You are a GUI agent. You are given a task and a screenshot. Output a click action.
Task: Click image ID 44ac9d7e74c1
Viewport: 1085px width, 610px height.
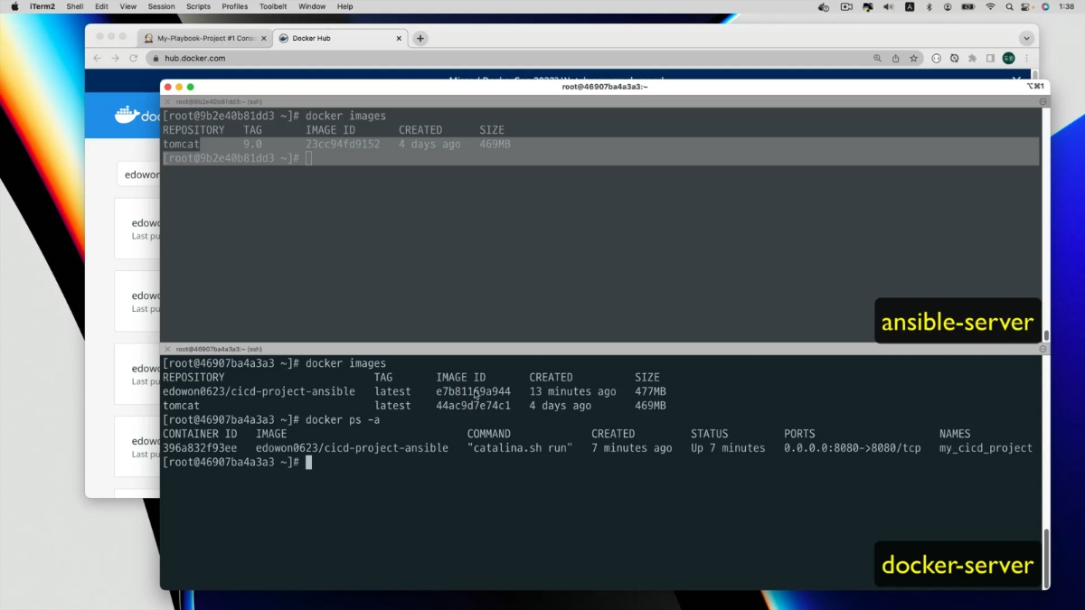click(473, 406)
